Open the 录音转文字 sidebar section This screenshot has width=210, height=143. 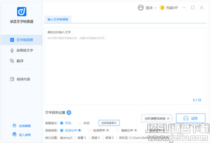[x=22, y=50]
